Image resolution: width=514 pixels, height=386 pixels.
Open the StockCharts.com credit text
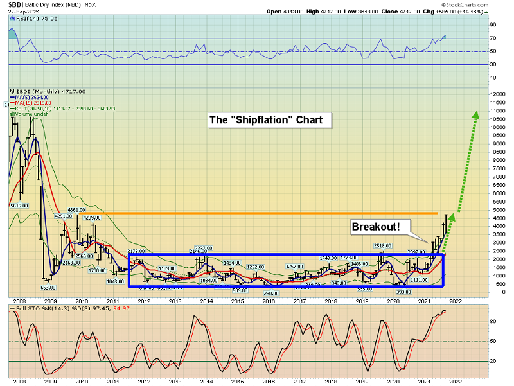point(465,5)
